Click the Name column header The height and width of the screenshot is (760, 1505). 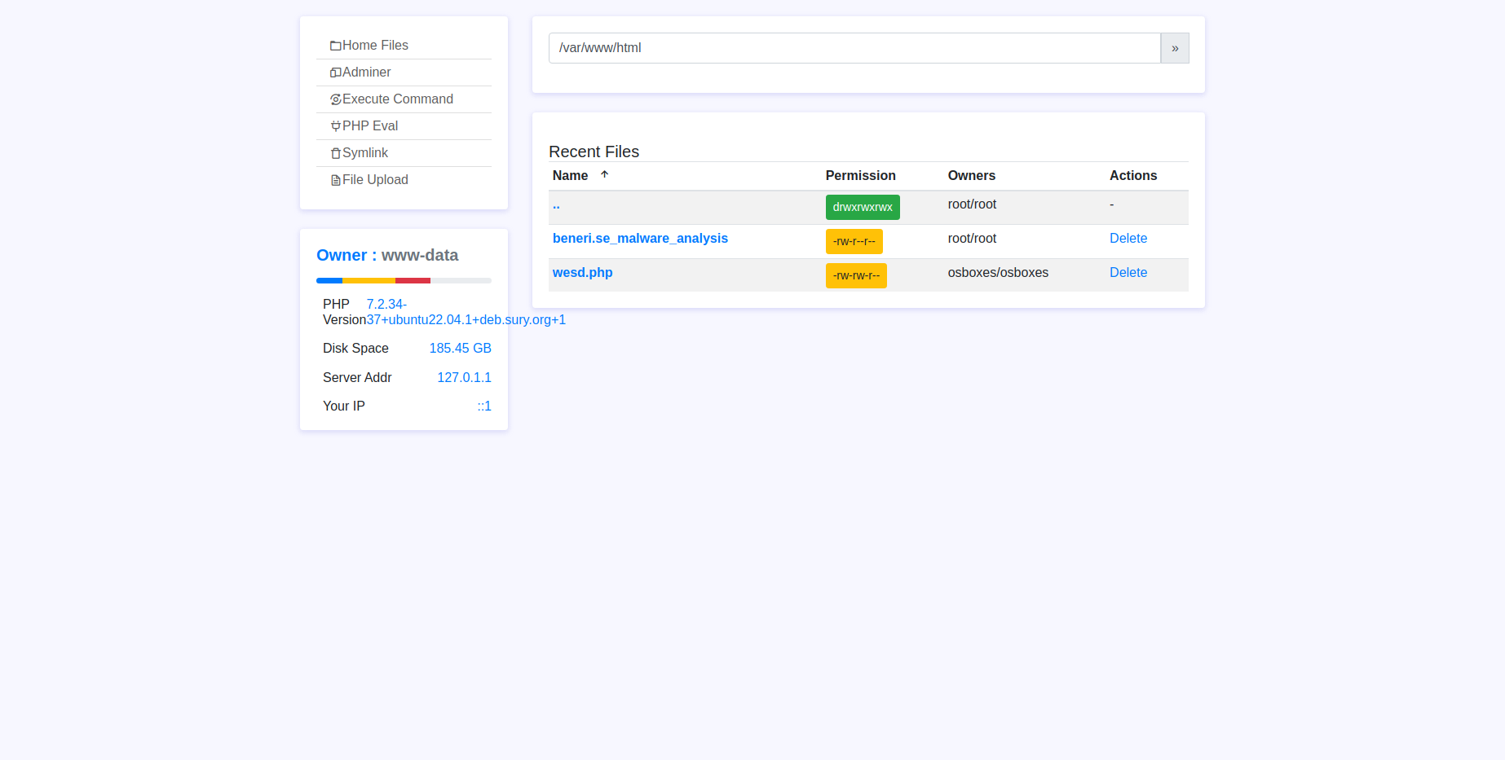pyautogui.click(x=570, y=175)
